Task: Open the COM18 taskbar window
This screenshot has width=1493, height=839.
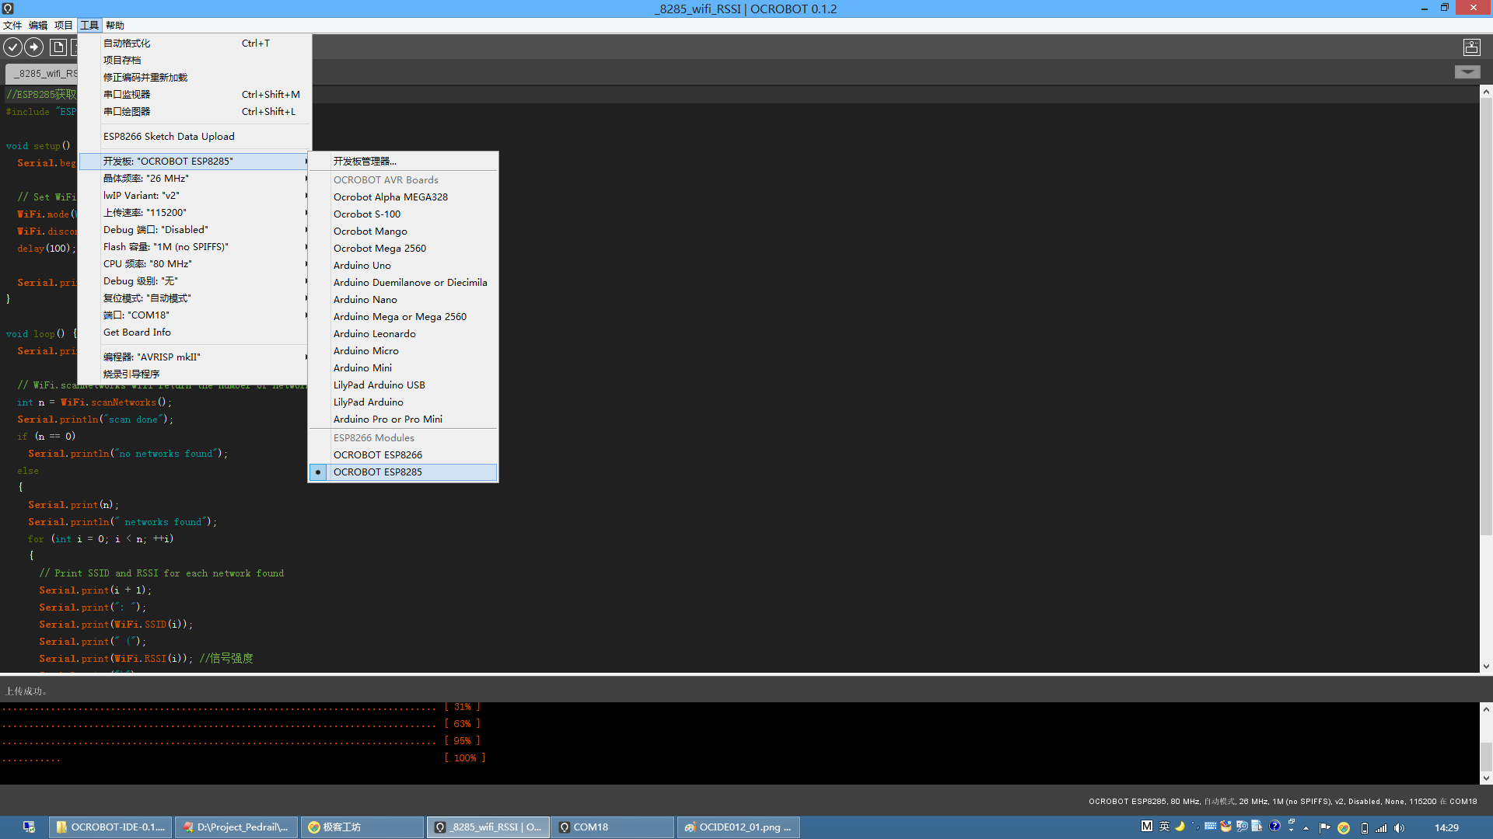Action: click(612, 827)
